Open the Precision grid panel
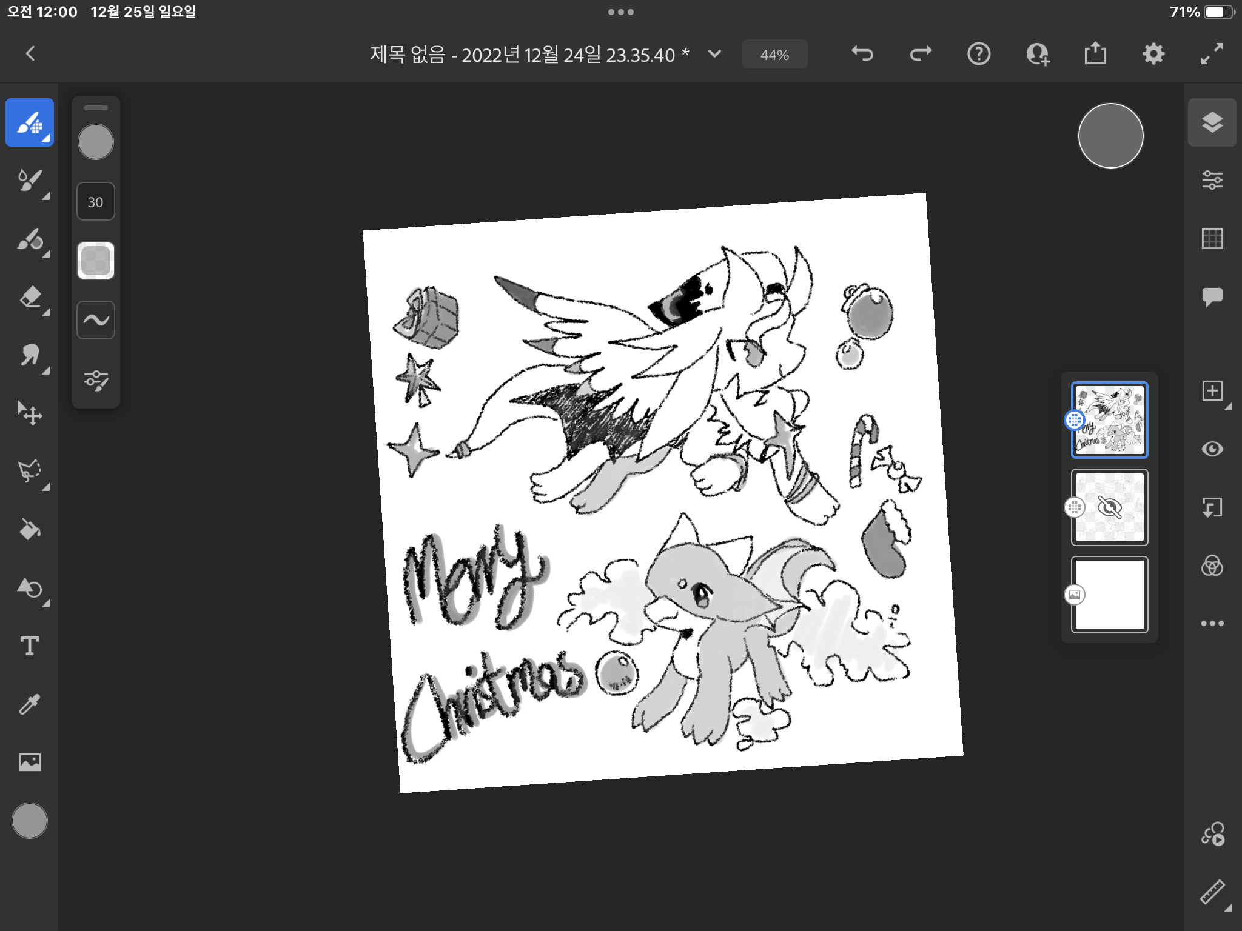This screenshot has height=931, width=1242. [x=1212, y=238]
